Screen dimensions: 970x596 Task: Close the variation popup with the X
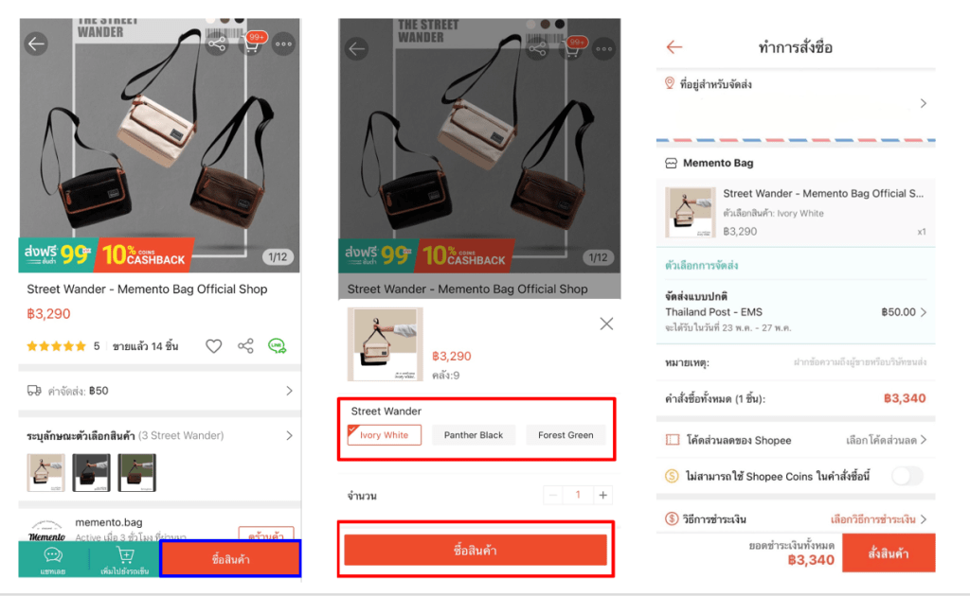point(606,324)
